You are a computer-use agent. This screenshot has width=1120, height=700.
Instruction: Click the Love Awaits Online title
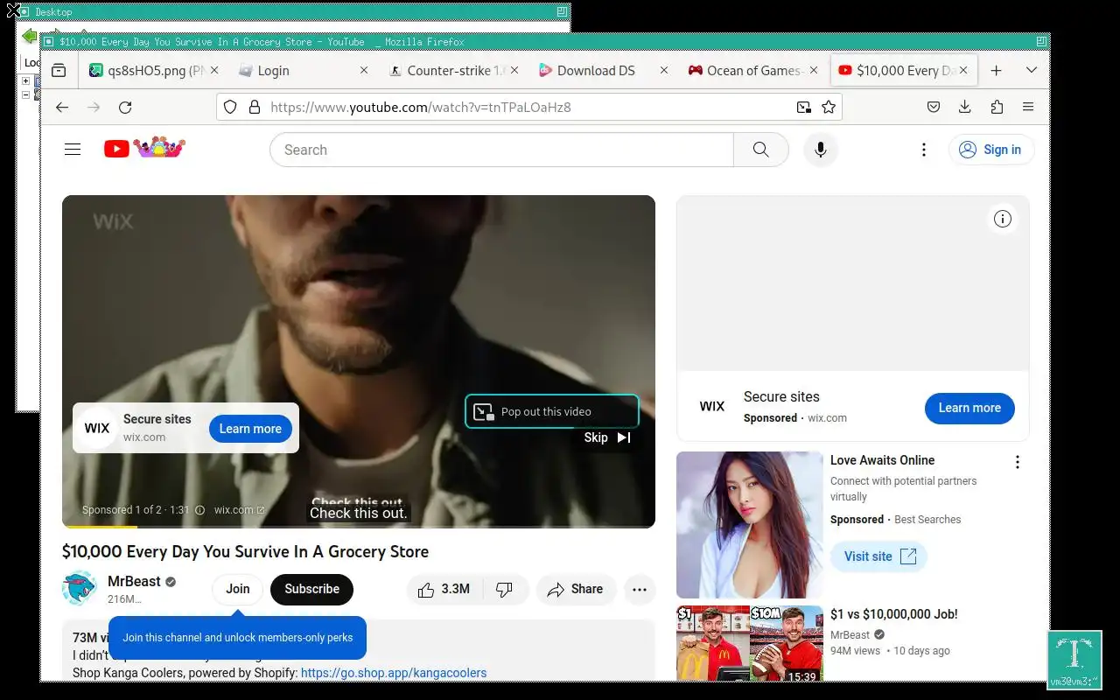882,460
